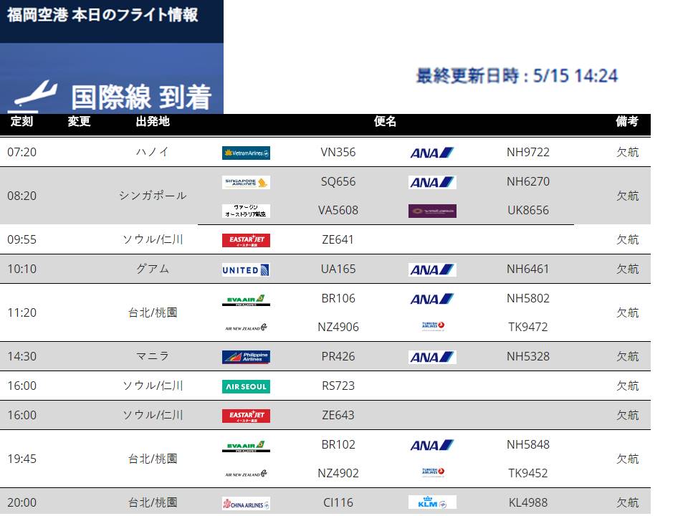Click the Vietnam Airlines logo for VN356
The width and height of the screenshot is (688, 516).
pyautogui.click(x=246, y=153)
